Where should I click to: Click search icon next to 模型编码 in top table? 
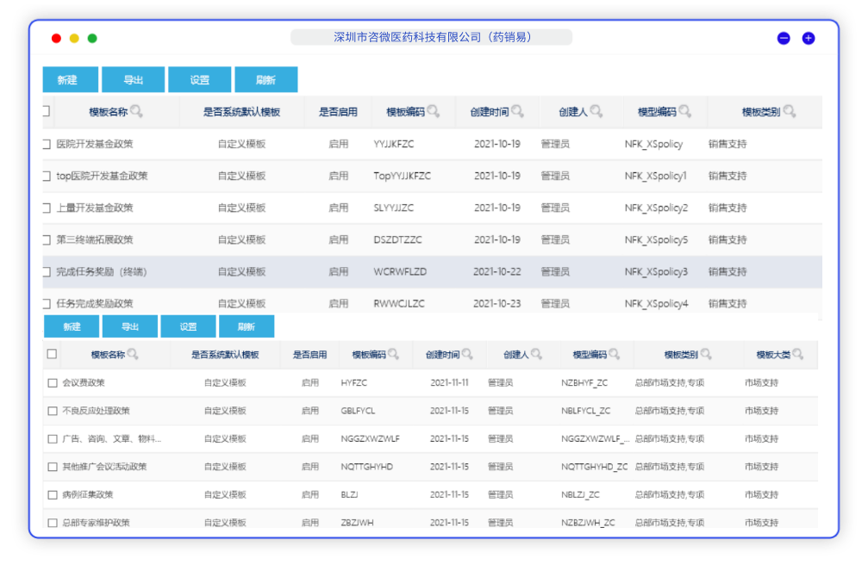(685, 111)
